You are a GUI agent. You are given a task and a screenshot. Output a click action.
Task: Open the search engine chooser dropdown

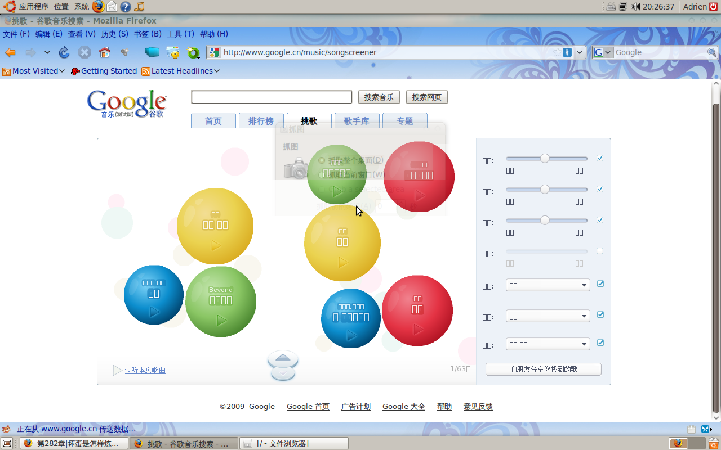(603, 52)
